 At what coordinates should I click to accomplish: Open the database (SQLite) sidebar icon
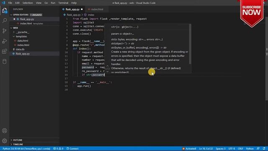(5, 62)
